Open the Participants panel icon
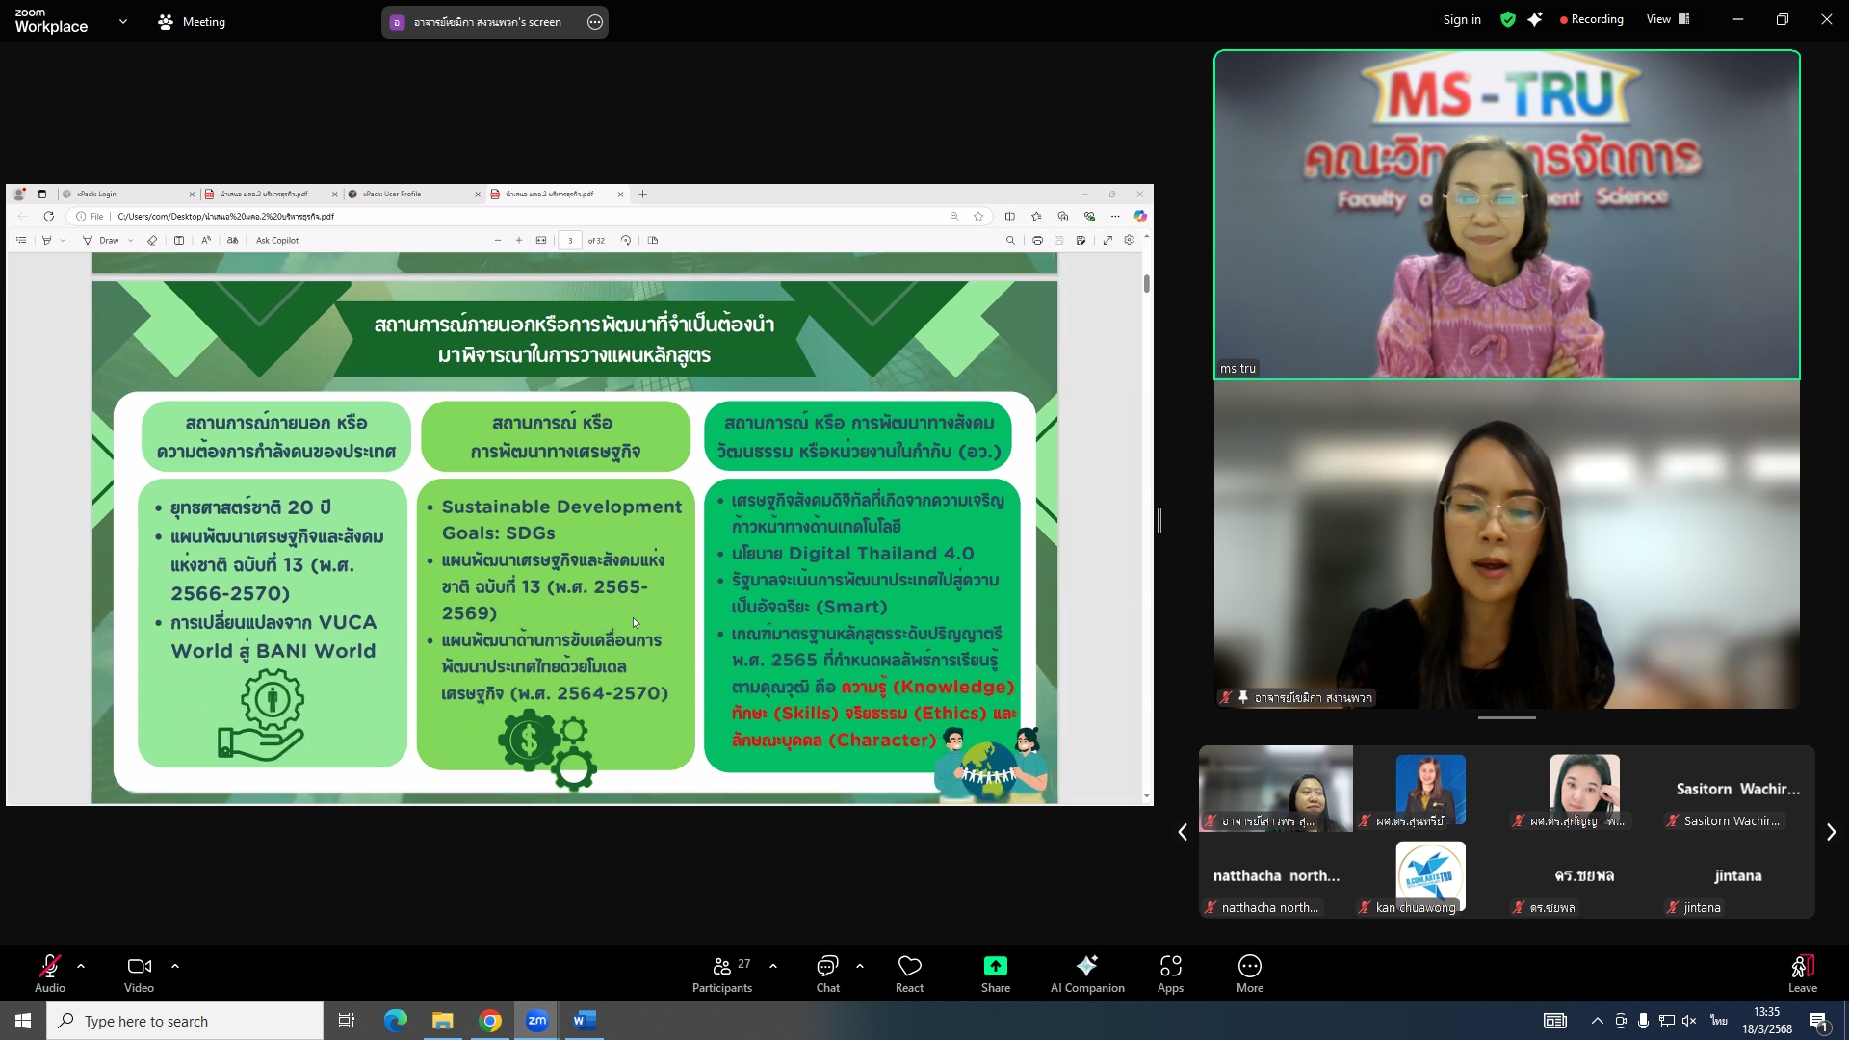 click(x=721, y=966)
